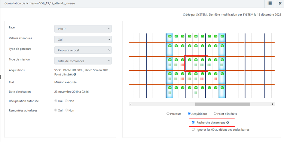The height and width of the screenshot is (142, 284).
Task: Click third-row green barcode in seventh column
Action: 209,65
